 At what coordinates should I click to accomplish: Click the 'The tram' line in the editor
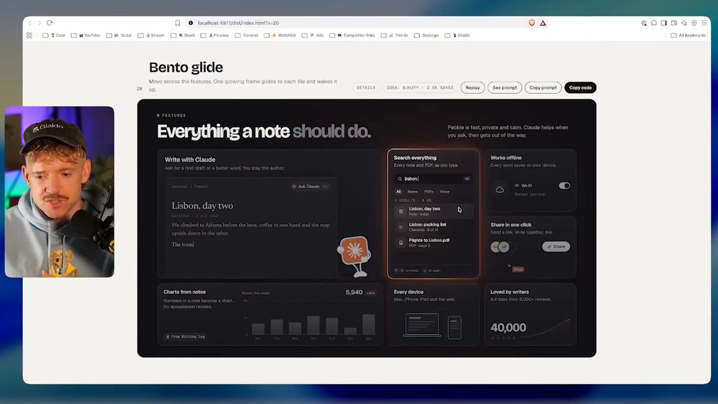(182, 244)
